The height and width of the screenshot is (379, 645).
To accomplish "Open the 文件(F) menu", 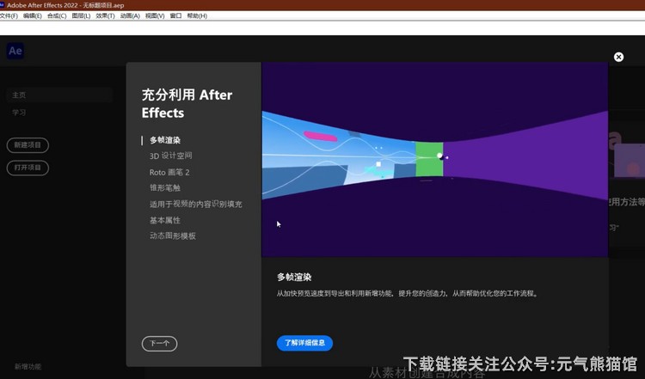I will (x=9, y=15).
